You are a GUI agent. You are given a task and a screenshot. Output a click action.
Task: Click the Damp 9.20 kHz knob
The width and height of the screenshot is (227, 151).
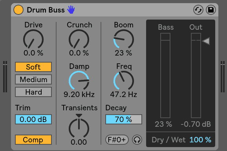click(79, 81)
